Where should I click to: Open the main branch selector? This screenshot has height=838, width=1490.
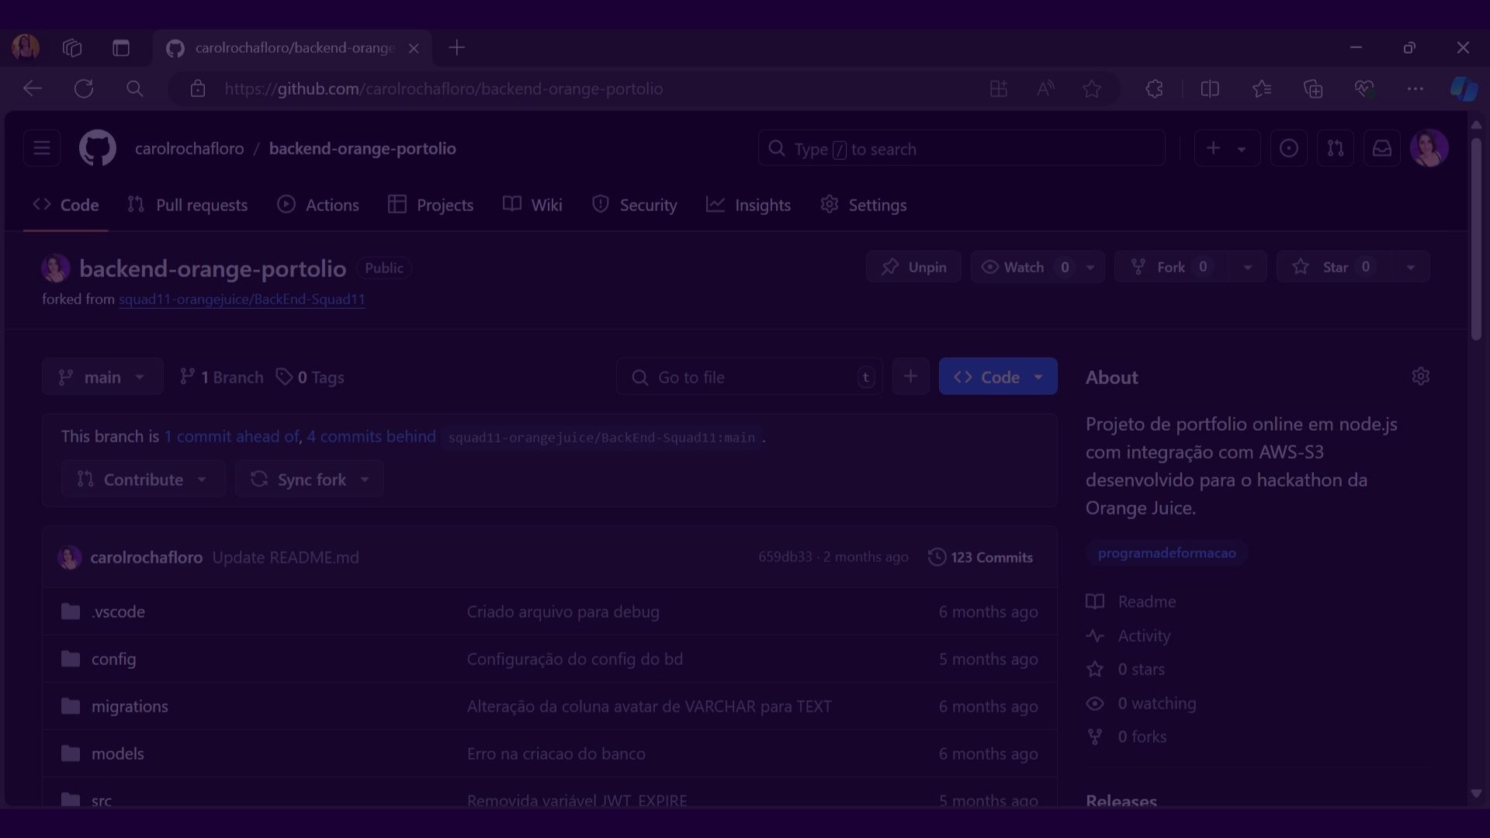102,376
